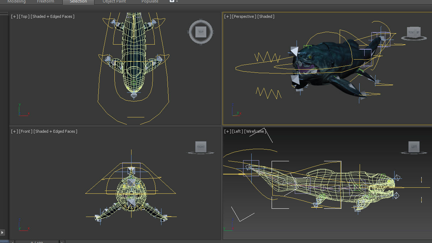Open the Freeform ribbon tab

tap(46, 2)
